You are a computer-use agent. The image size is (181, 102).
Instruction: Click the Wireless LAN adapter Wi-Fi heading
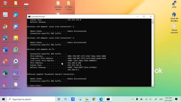pos(41,49)
